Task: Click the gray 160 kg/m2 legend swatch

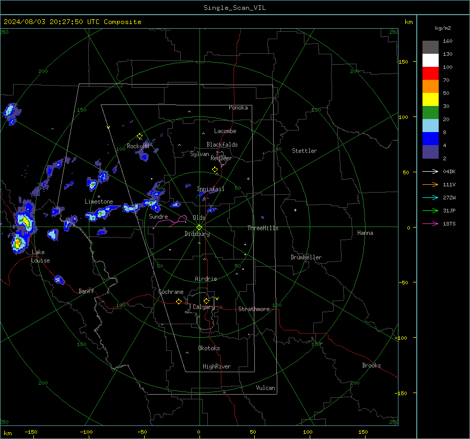Action: (x=430, y=48)
